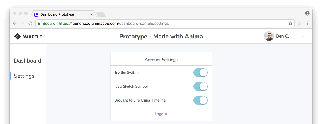Open the Dashboard sidebar item
This screenshot has height=124, width=323.
(x=28, y=61)
